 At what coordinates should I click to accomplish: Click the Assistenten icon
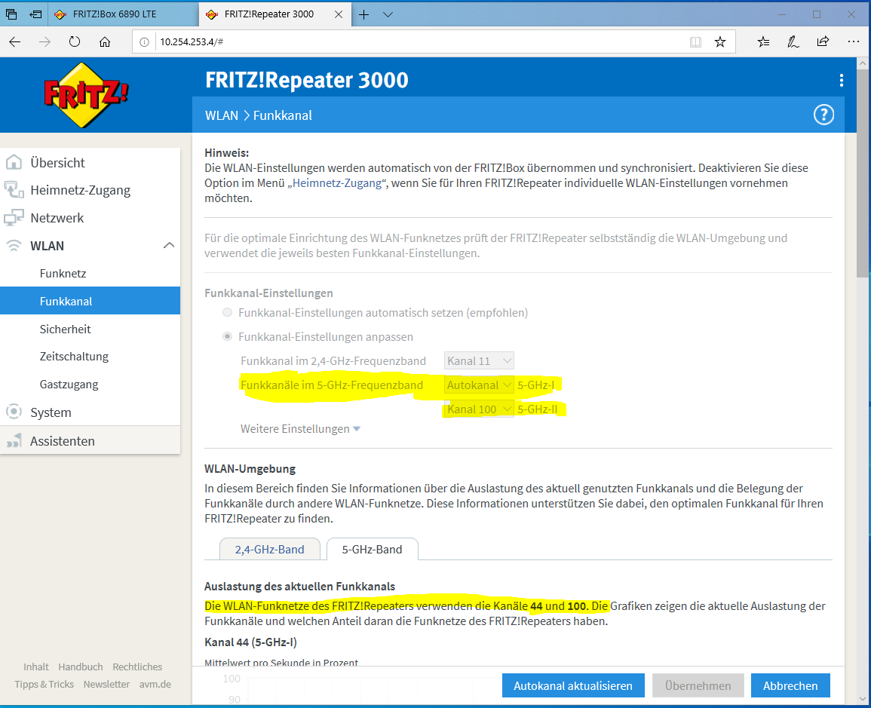coord(14,441)
